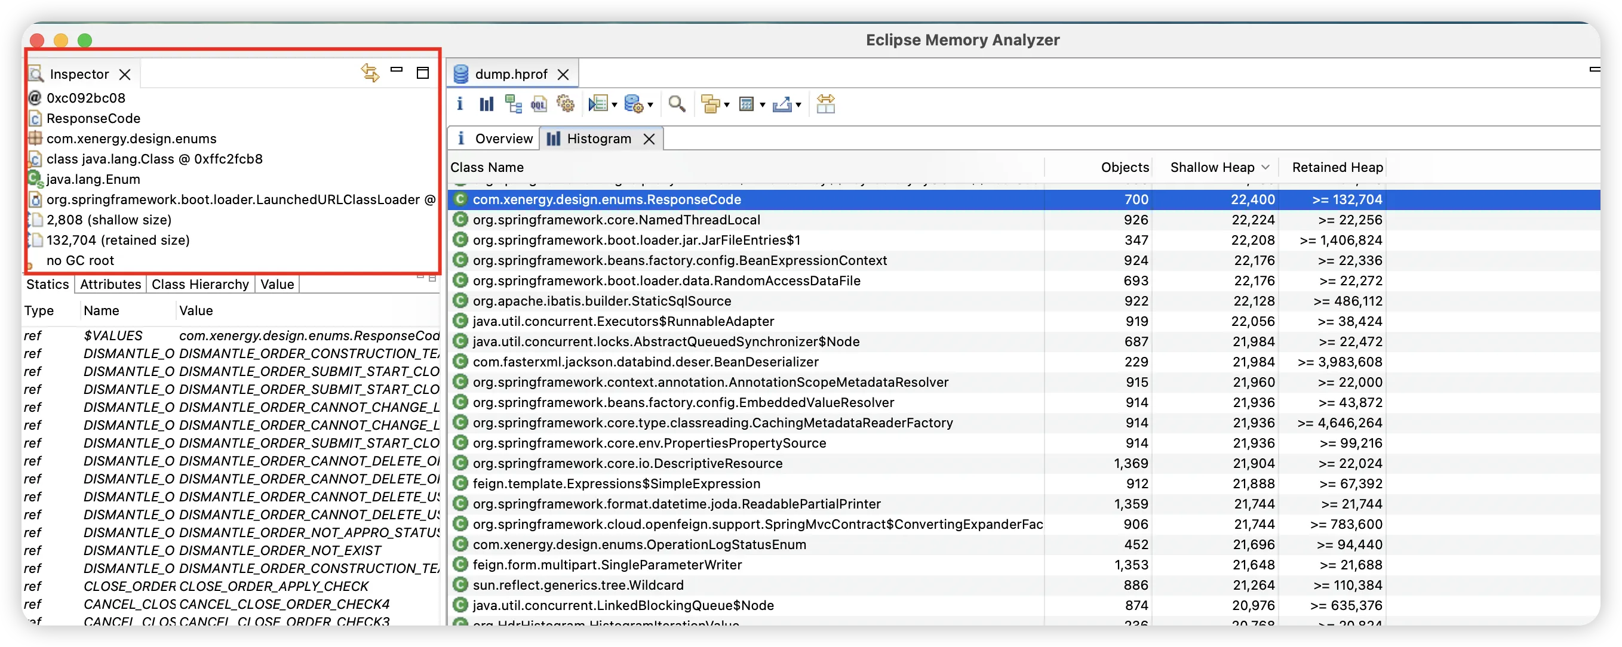This screenshot has height=647, width=1622.
Task: Click compare to another heap dump icon
Action: [825, 104]
